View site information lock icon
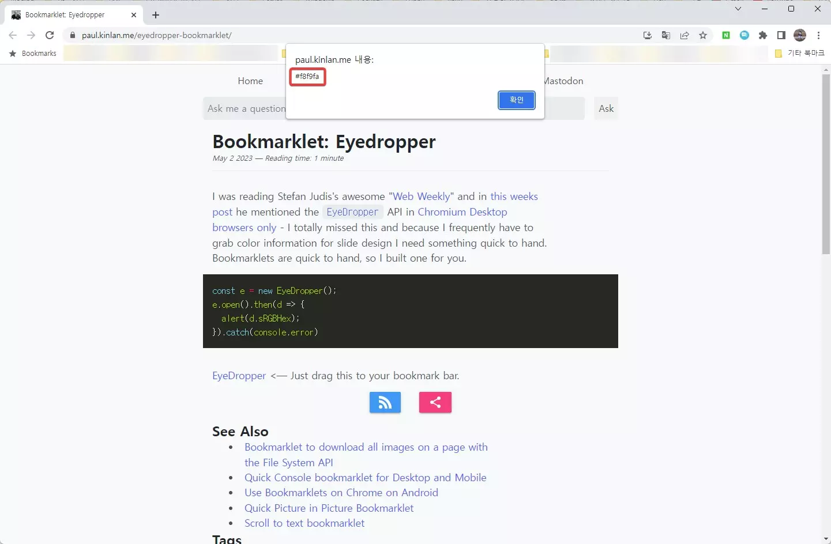 [72, 35]
